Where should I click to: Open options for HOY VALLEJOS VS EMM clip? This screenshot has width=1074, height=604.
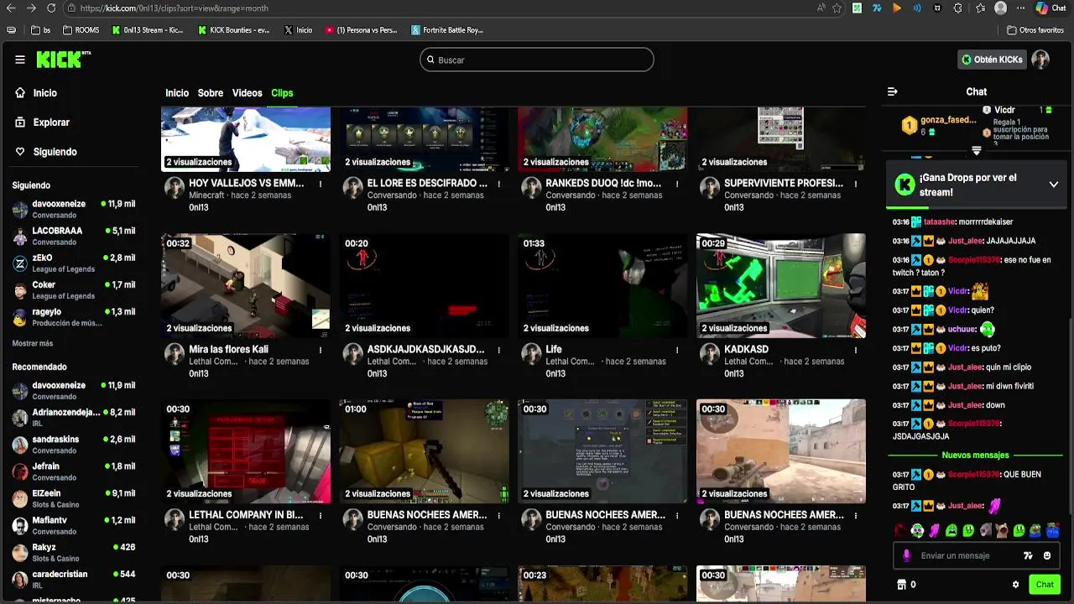click(321, 184)
